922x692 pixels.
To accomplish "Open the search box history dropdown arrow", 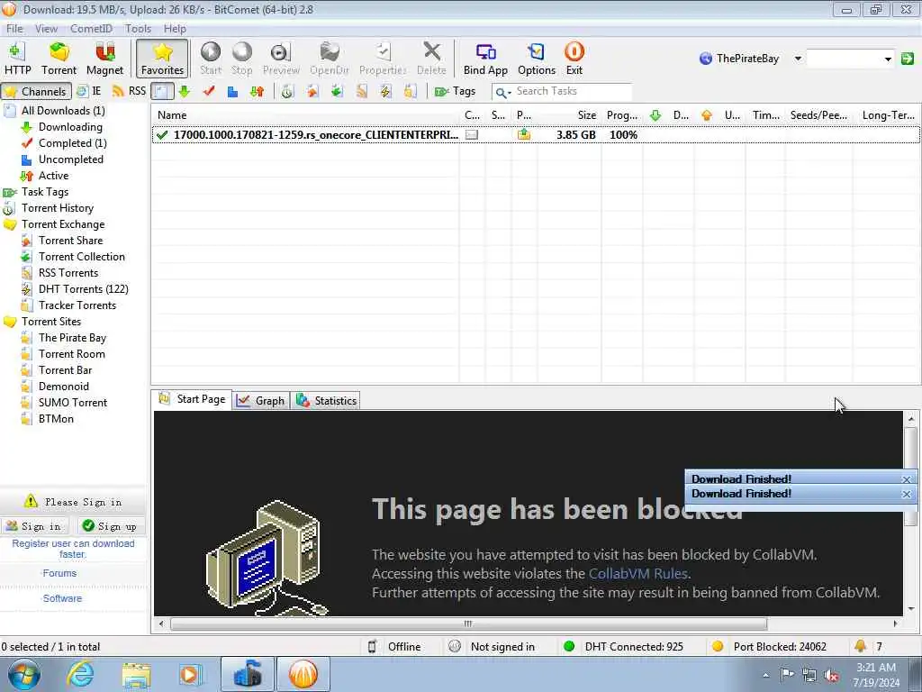I will point(887,59).
